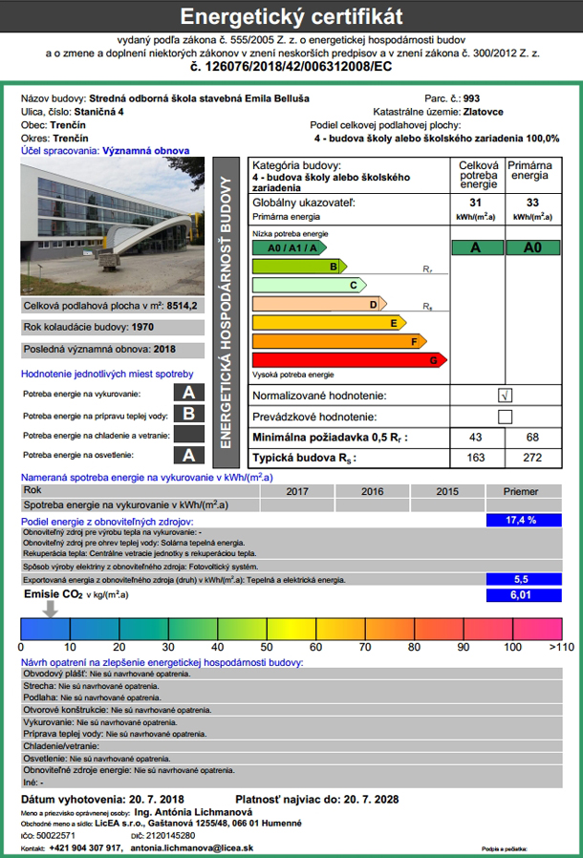Click the email antonia.lichmanova@licea.sk
This screenshot has height=858, width=583.
click(x=191, y=847)
